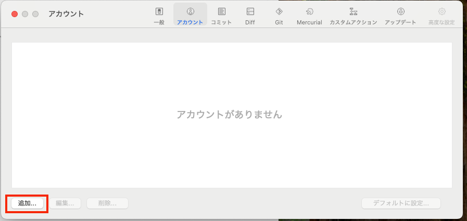
Task: Open the Diff preferences tab
Action: (250, 16)
